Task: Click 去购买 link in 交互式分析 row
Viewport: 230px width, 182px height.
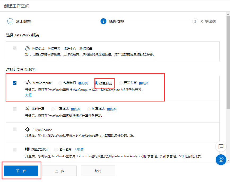Action: tap(79, 150)
